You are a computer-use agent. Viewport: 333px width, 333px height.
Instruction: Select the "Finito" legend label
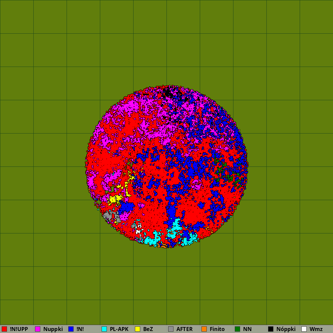217,329
